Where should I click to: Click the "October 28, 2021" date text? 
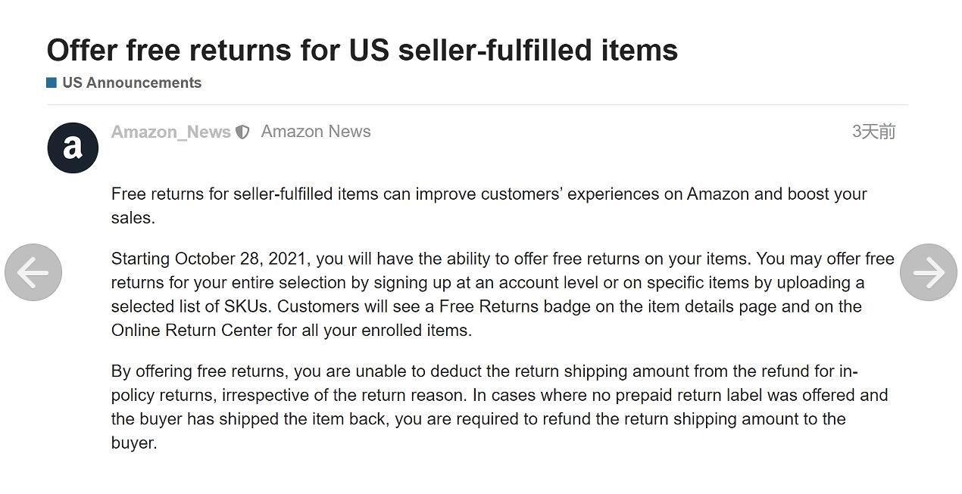pos(240,259)
